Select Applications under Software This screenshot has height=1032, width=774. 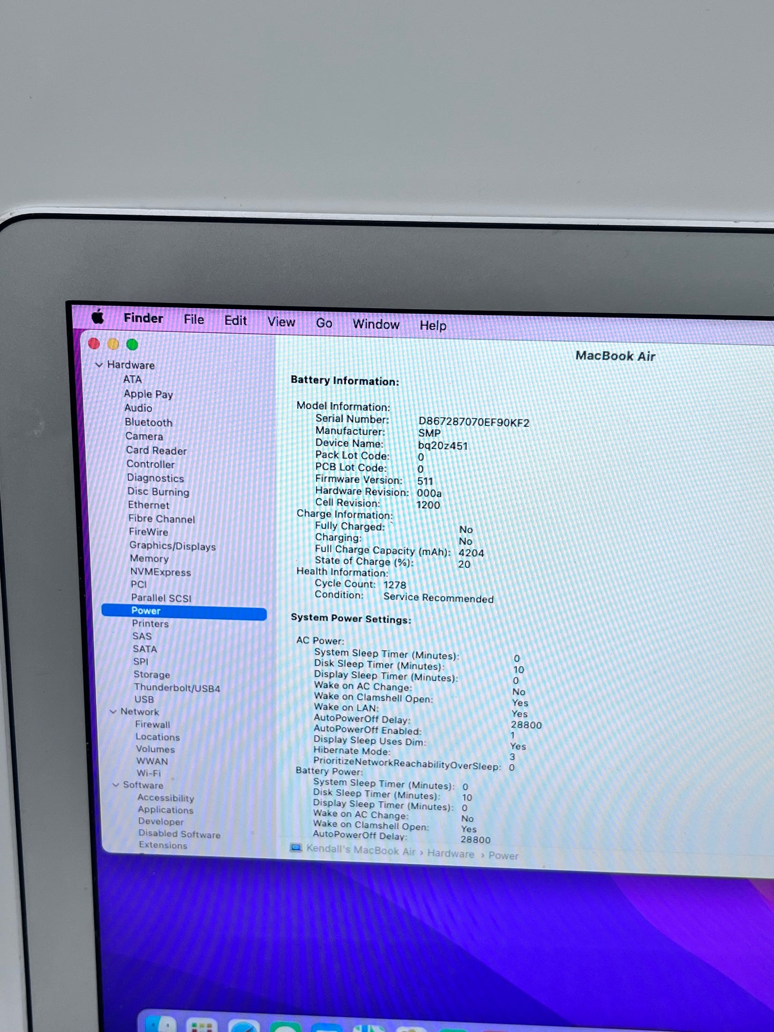pyautogui.click(x=166, y=810)
